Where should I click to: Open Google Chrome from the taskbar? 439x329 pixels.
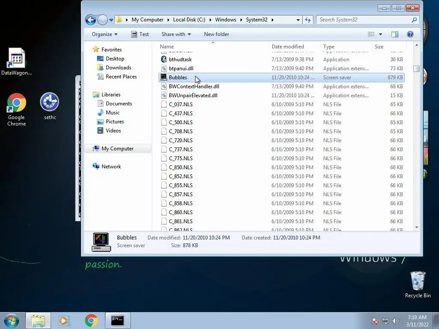(91, 320)
